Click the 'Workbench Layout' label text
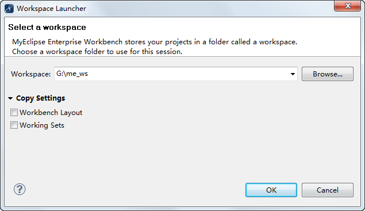 [x=51, y=113]
